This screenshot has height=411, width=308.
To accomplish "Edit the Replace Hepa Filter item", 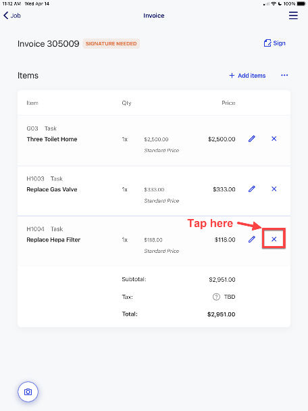I will coord(252,239).
